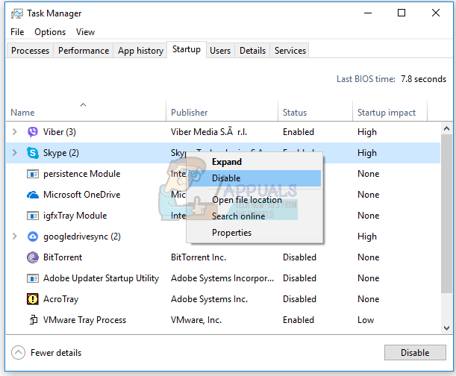Expand the Viber startup group
Image resolution: width=456 pixels, height=376 pixels.
tap(14, 132)
